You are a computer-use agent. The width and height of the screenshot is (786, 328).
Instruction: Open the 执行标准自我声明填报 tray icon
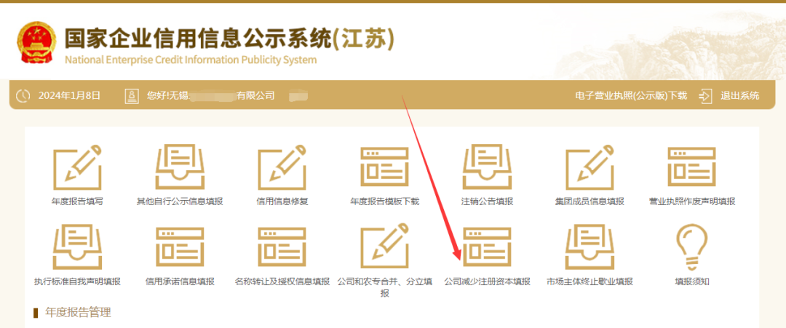click(77, 247)
